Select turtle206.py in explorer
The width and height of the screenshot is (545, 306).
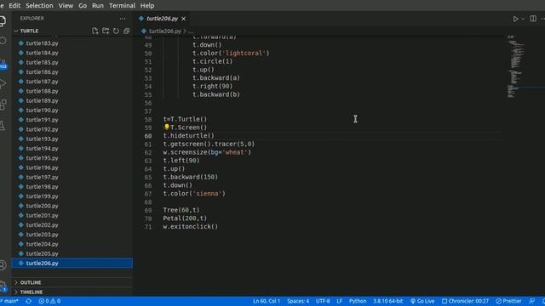click(x=72, y=263)
